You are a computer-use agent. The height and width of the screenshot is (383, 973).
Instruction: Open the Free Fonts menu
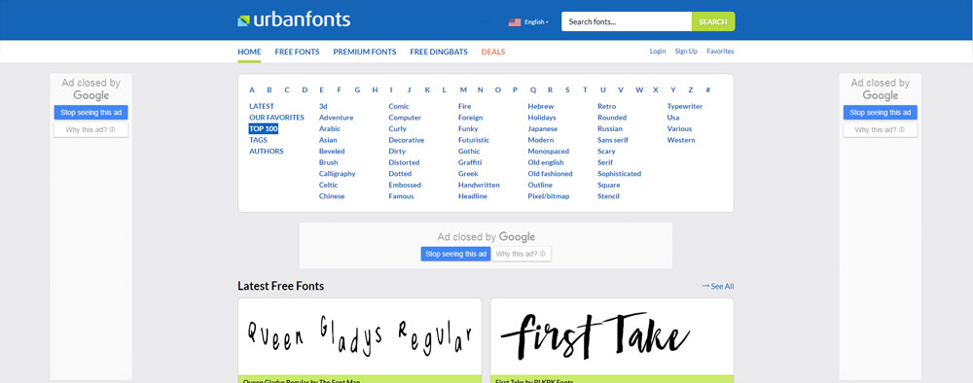click(297, 52)
